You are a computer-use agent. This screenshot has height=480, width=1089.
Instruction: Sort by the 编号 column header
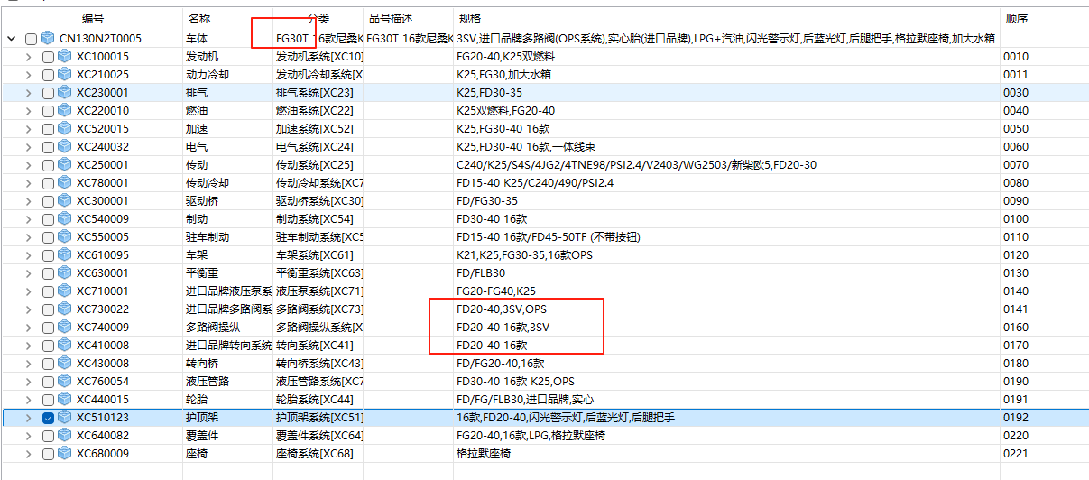click(x=93, y=18)
